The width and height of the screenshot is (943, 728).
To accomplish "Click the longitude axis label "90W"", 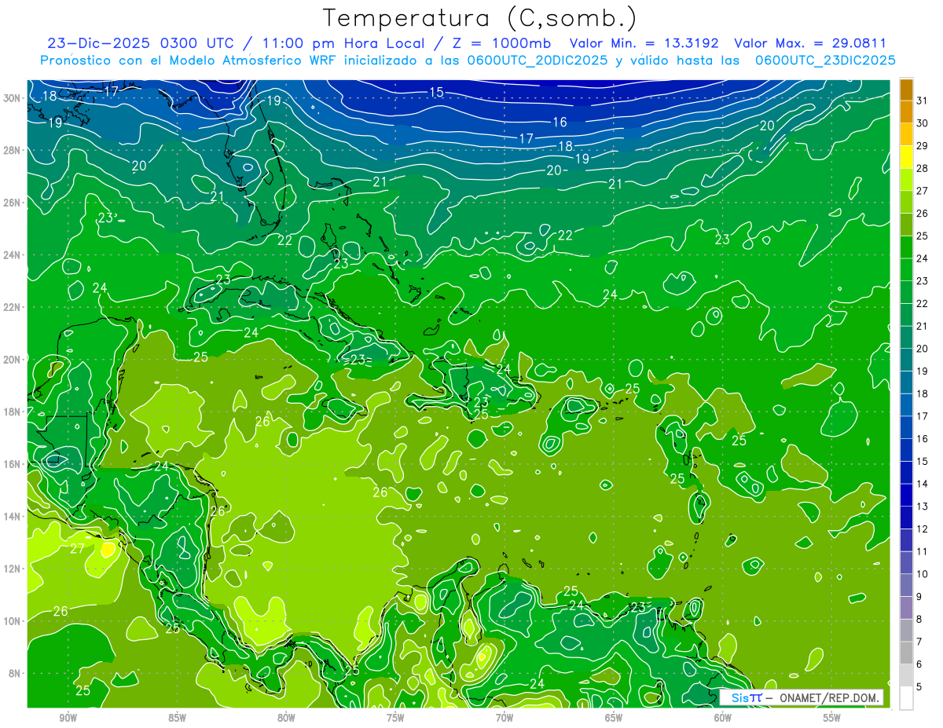I will [68, 718].
